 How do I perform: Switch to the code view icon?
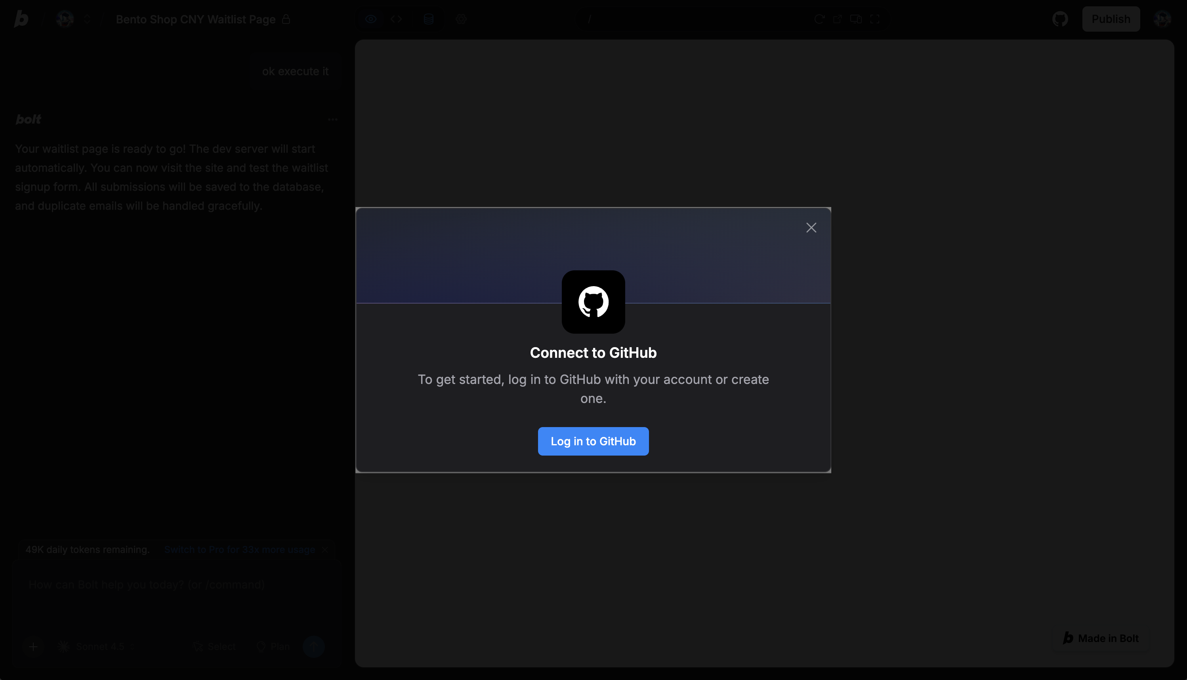click(x=397, y=19)
